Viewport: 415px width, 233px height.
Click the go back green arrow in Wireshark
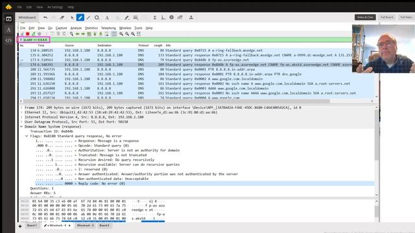(77, 34)
